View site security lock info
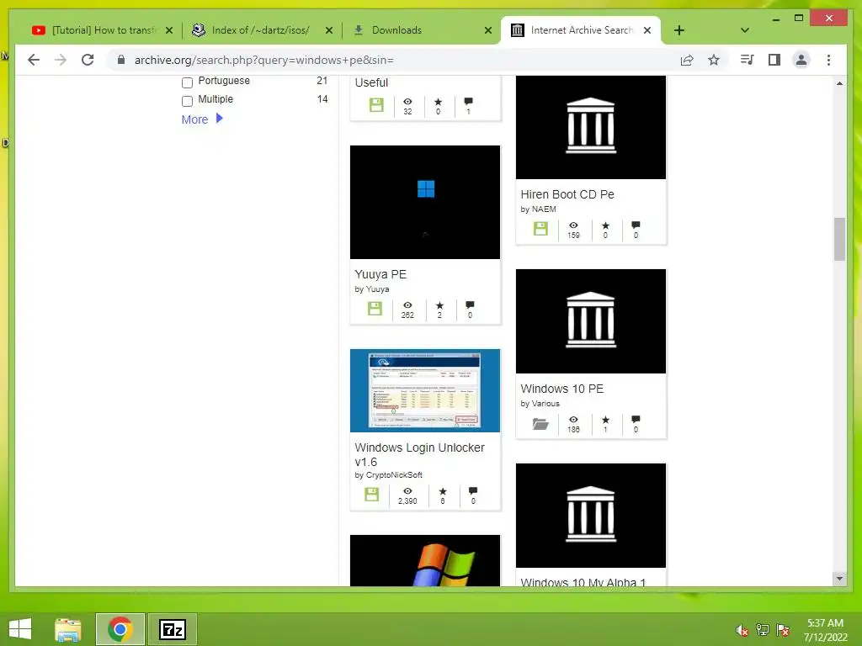 coord(121,60)
